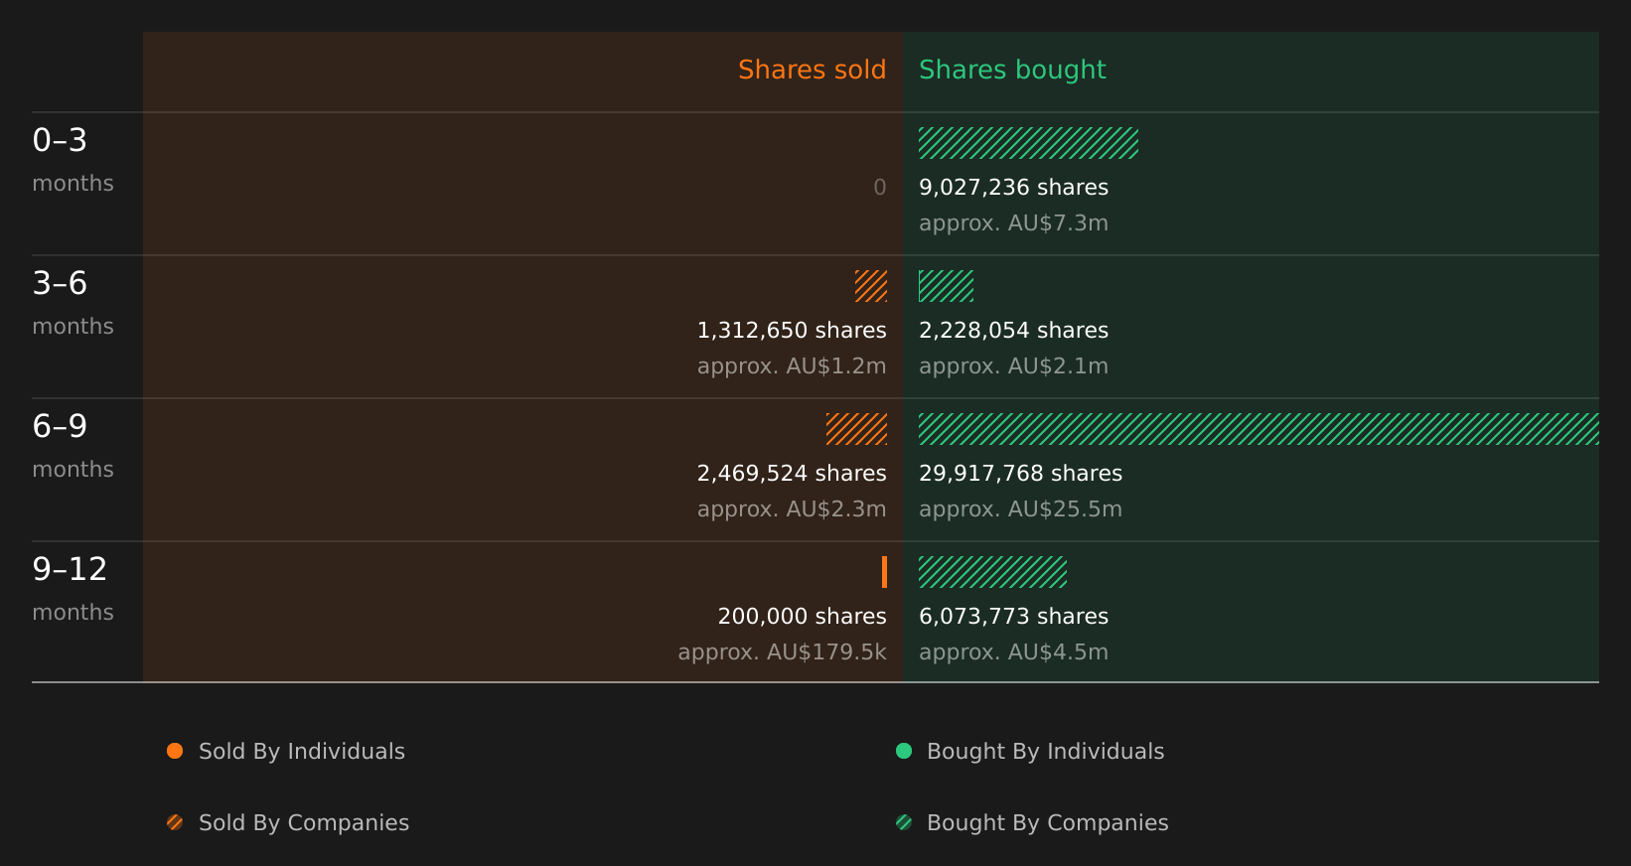Click the 29,917,768 shares value
1631x866 pixels.
click(x=1020, y=474)
